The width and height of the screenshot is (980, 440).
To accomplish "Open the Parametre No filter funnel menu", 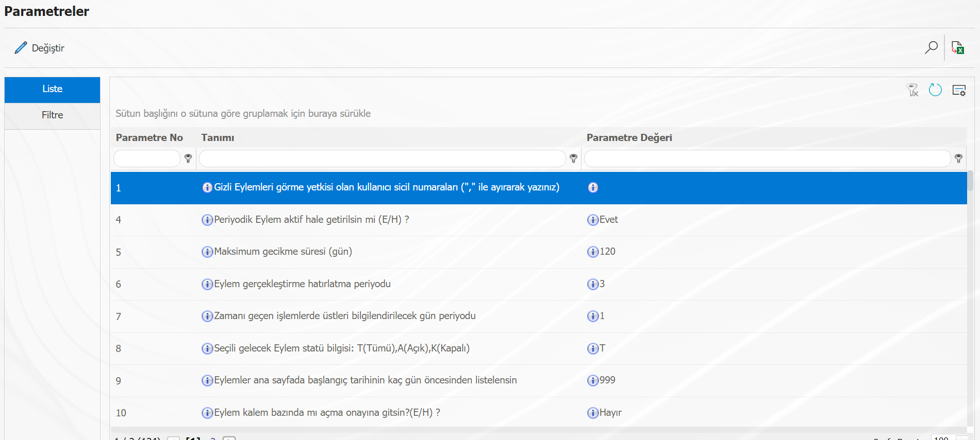I will click(188, 159).
